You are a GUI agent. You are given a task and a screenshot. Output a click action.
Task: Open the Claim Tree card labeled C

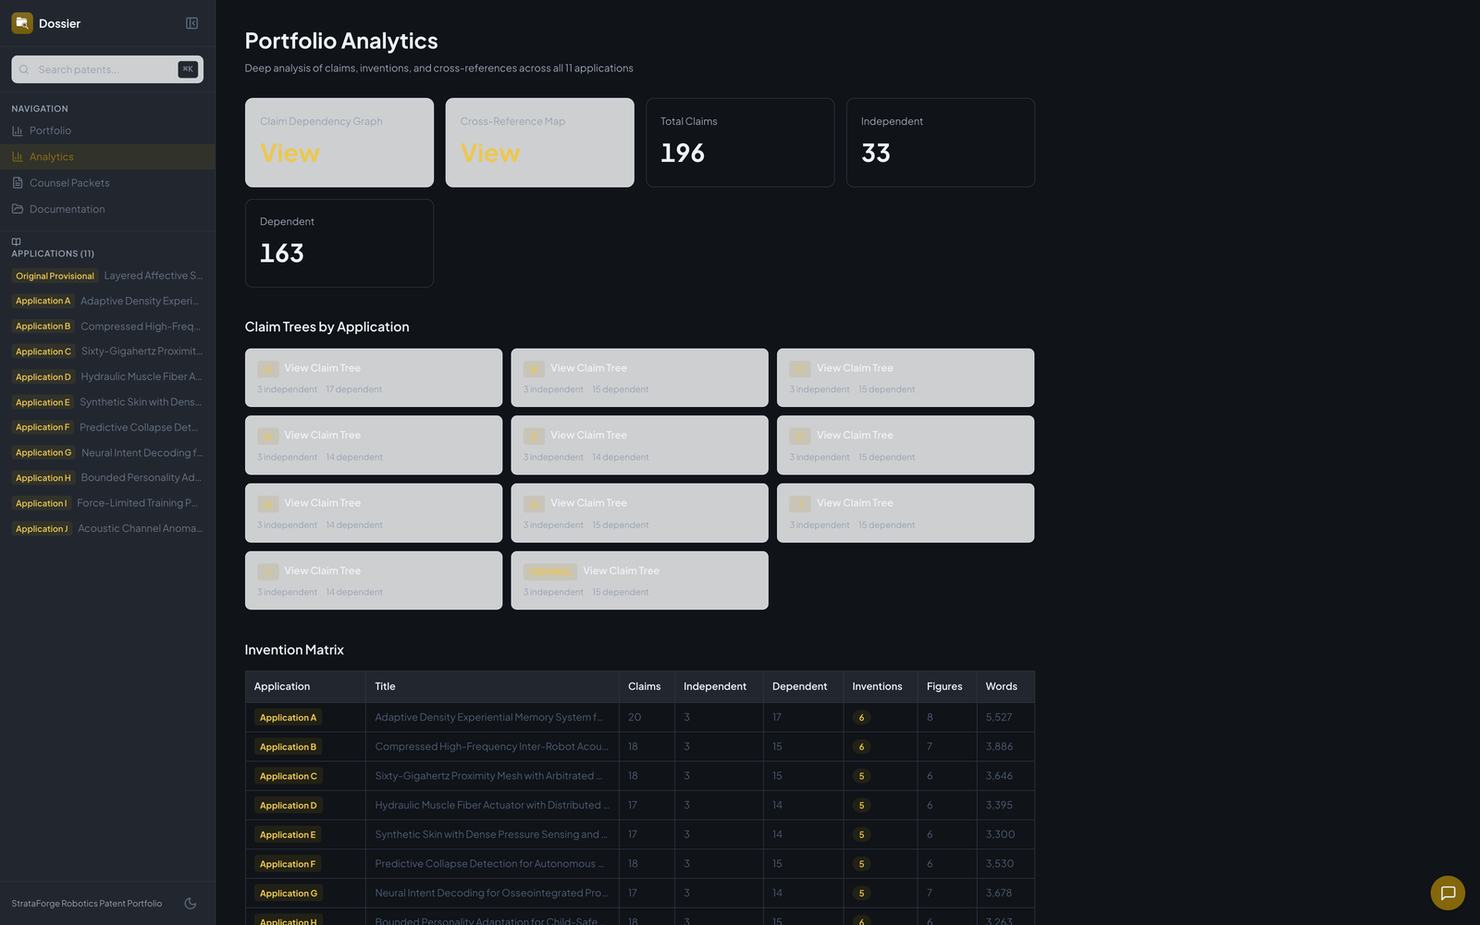[x=906, y=377]
